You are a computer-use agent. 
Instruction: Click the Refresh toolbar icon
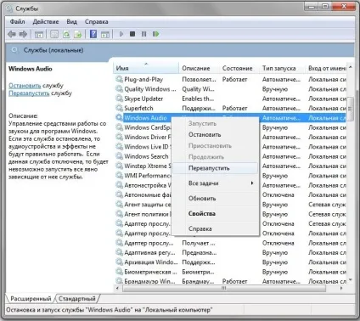(x=66, y=35)
